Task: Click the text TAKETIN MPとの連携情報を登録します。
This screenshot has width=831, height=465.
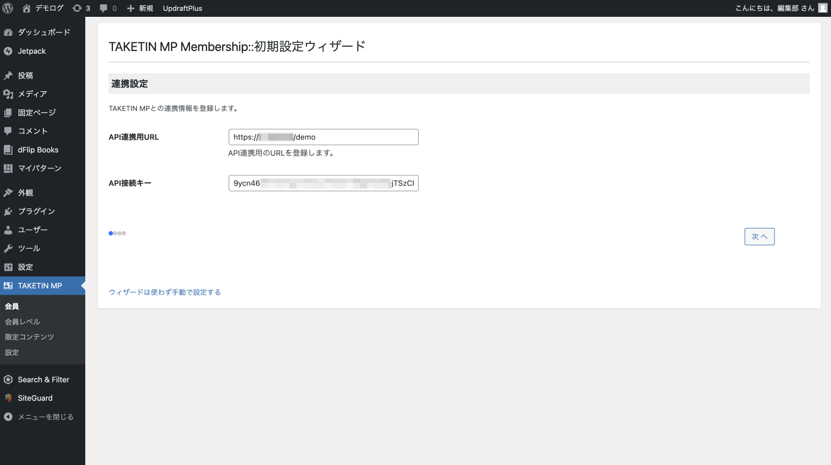Action: 173,109
